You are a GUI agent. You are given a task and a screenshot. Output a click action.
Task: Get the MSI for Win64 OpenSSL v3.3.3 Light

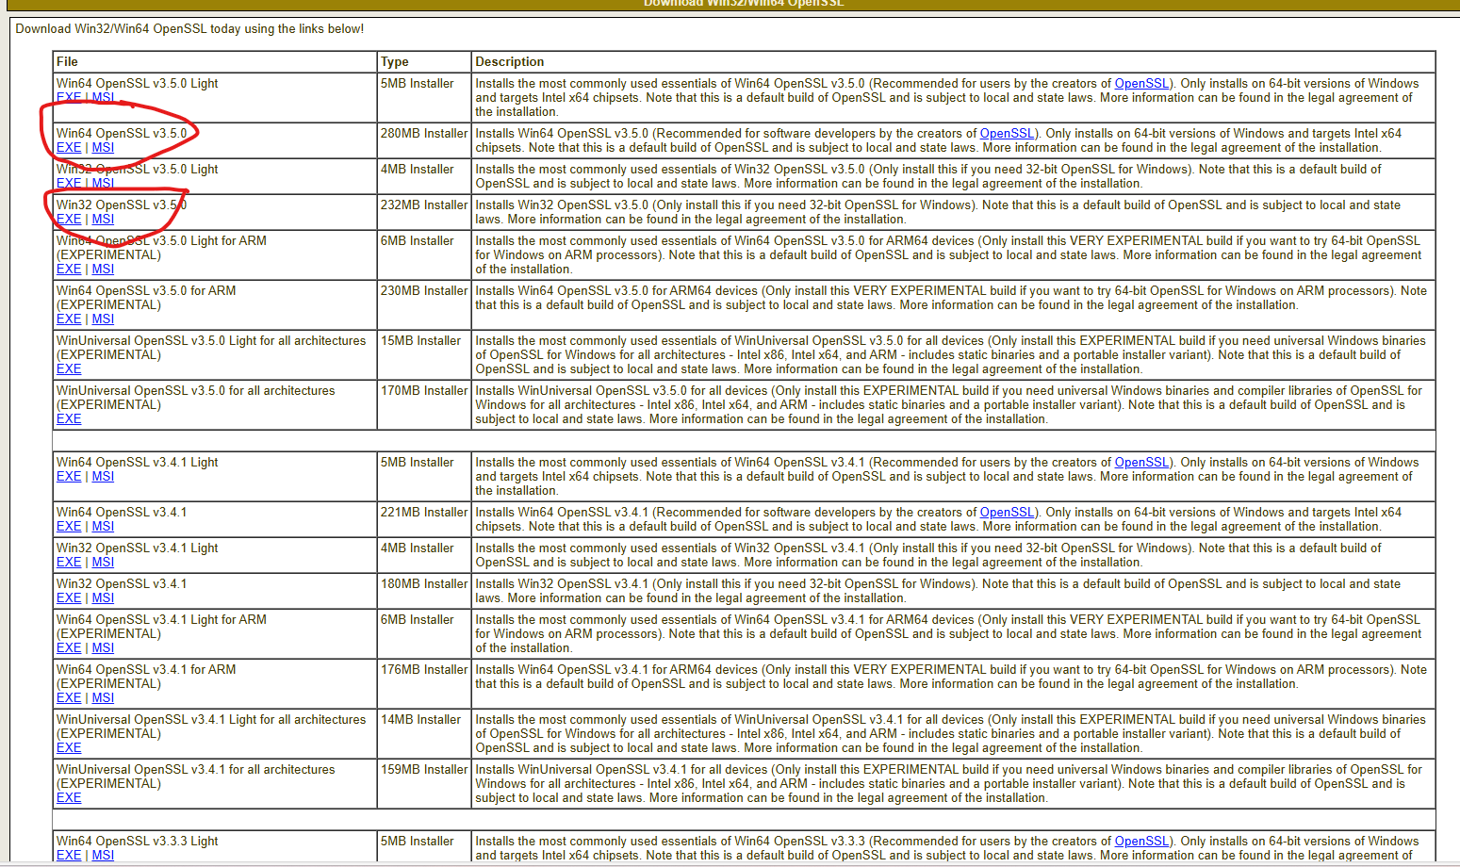(103, 855)
